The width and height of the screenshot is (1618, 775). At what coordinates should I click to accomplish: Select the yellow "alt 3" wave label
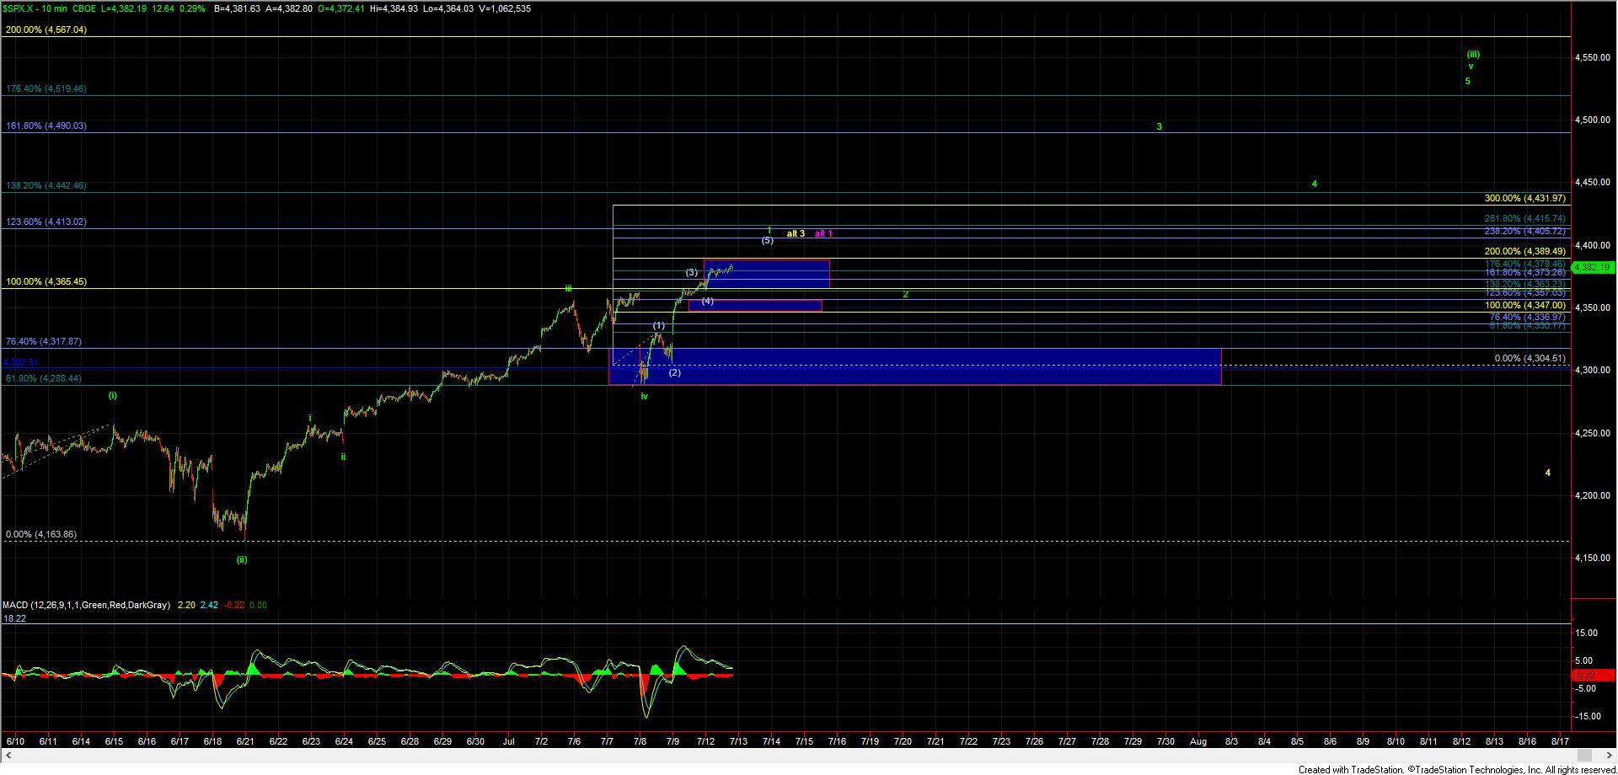796,234
